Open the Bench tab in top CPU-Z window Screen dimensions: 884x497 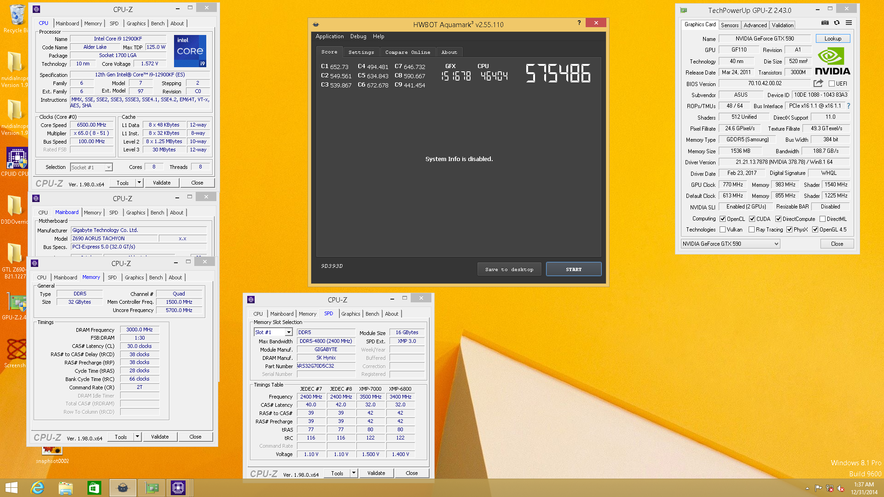[x=157, y=23]
